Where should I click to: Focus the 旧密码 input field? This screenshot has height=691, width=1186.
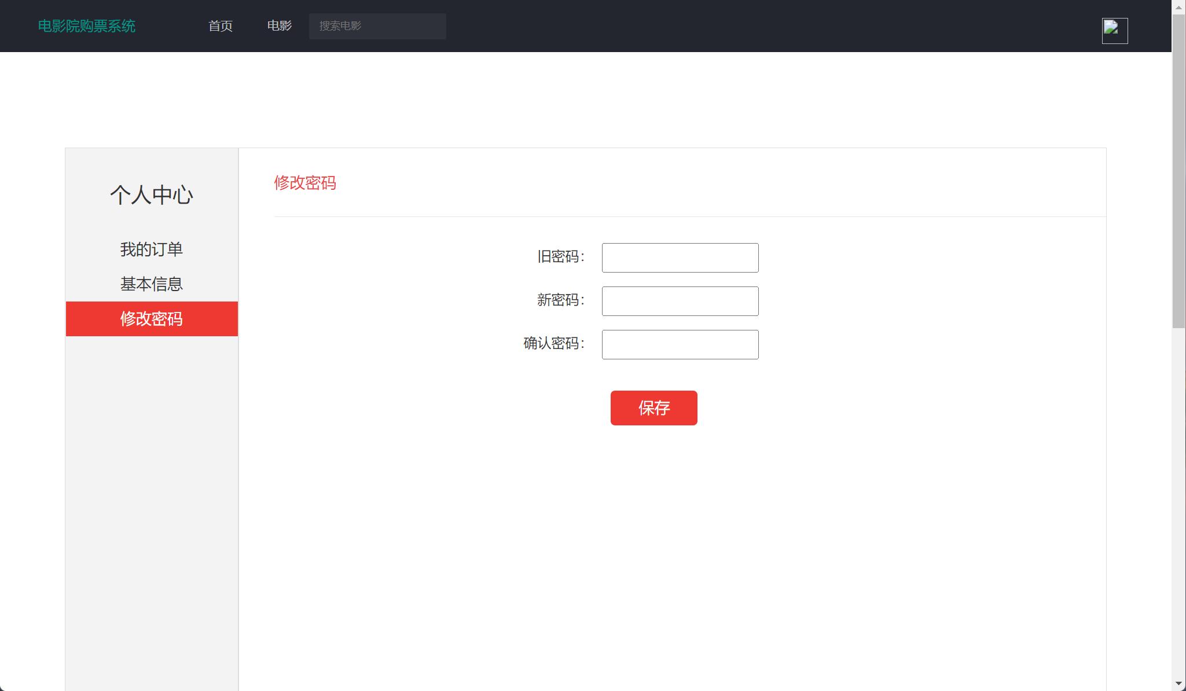coord(680,258)
